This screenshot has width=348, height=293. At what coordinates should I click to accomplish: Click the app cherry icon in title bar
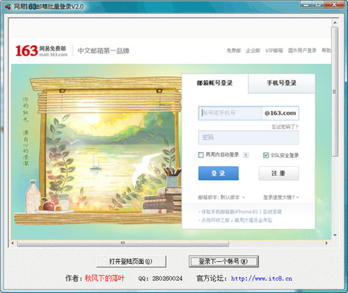[8, 6]
